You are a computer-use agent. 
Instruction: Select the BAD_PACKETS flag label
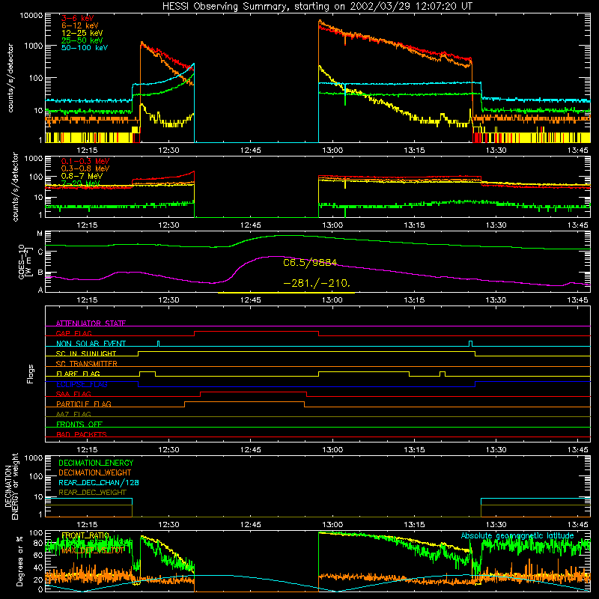point(82,435)
